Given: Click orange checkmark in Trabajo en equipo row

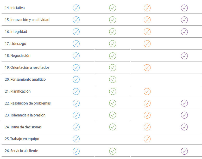Looking at the screenshot, I should pyautogui.click(x=147, y=139).
